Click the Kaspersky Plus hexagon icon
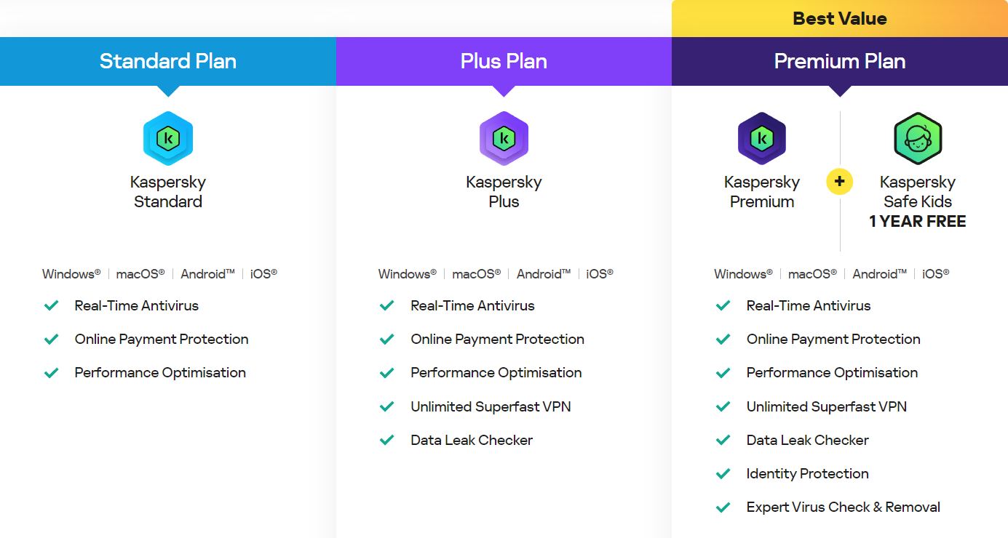The height and width of the screenshot is (538, 1008). [504, 138]
